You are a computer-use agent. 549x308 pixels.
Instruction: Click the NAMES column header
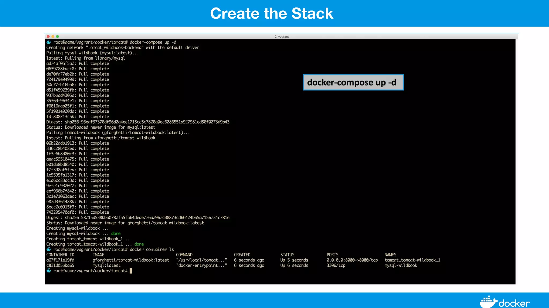[x=390, y=255]
